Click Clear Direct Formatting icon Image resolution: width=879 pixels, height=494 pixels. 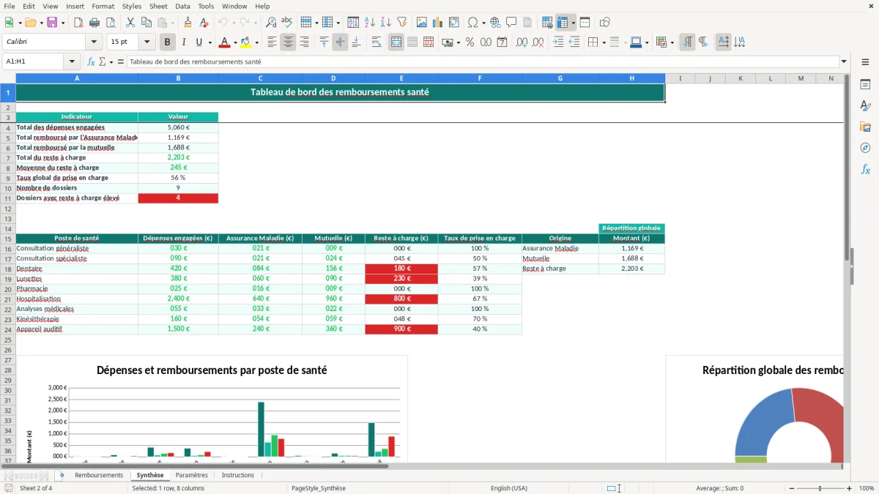click(204, 23)
